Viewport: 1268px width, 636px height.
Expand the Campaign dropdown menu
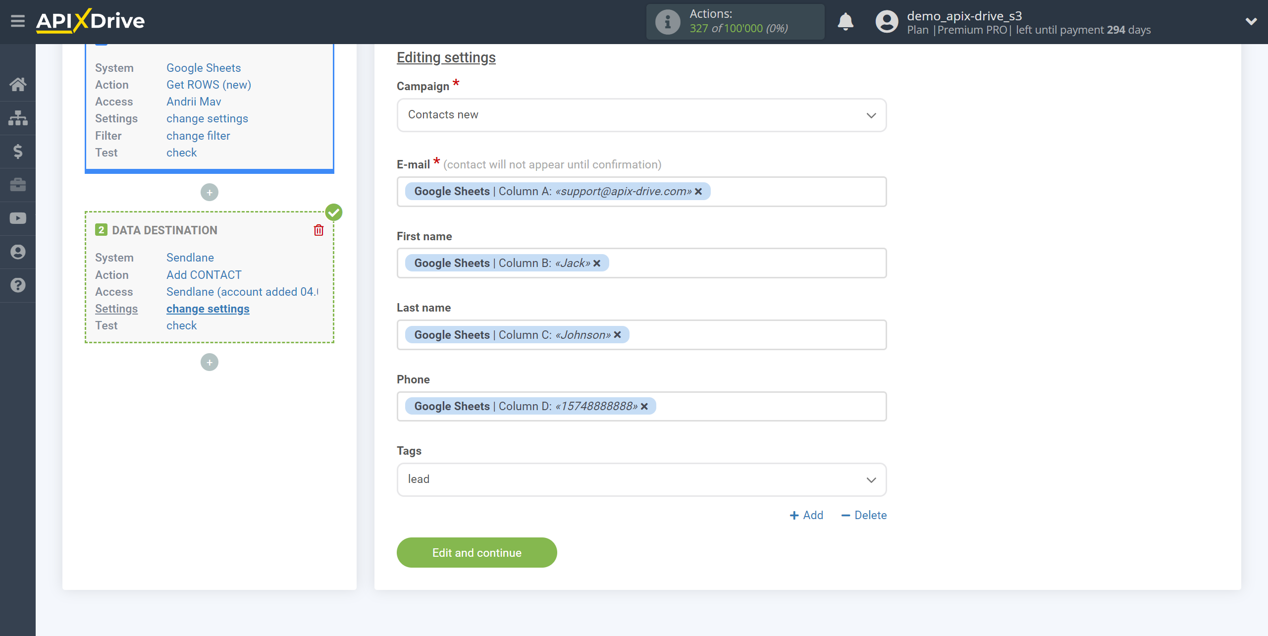point(641,114)
